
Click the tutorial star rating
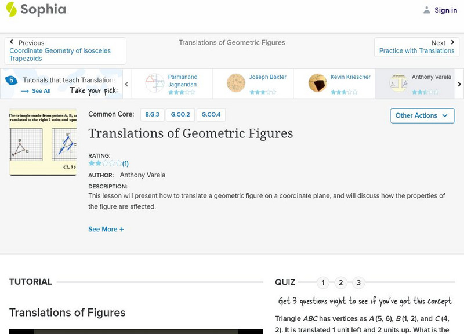105,164
